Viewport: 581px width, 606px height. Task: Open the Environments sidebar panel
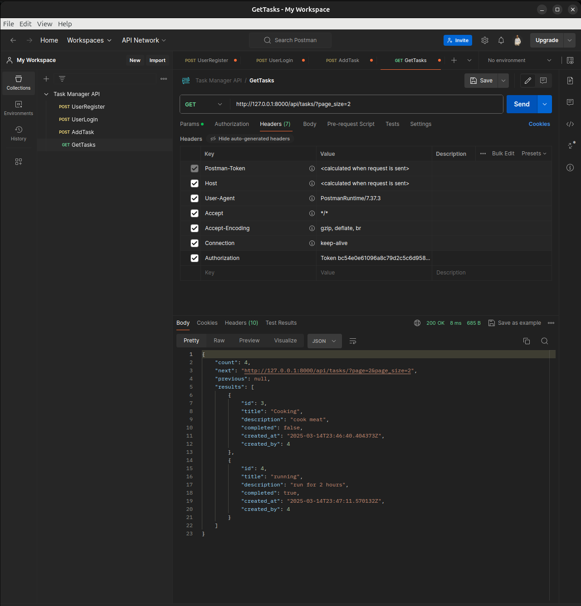click(19, 108)
